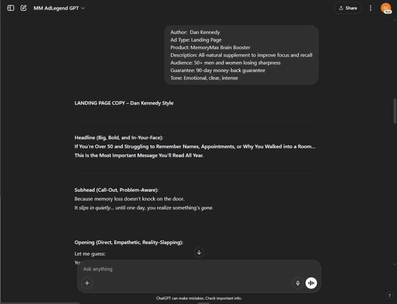Click the 'Let me guess:' line
397x304 pixels.
click(x=90, y=254)
